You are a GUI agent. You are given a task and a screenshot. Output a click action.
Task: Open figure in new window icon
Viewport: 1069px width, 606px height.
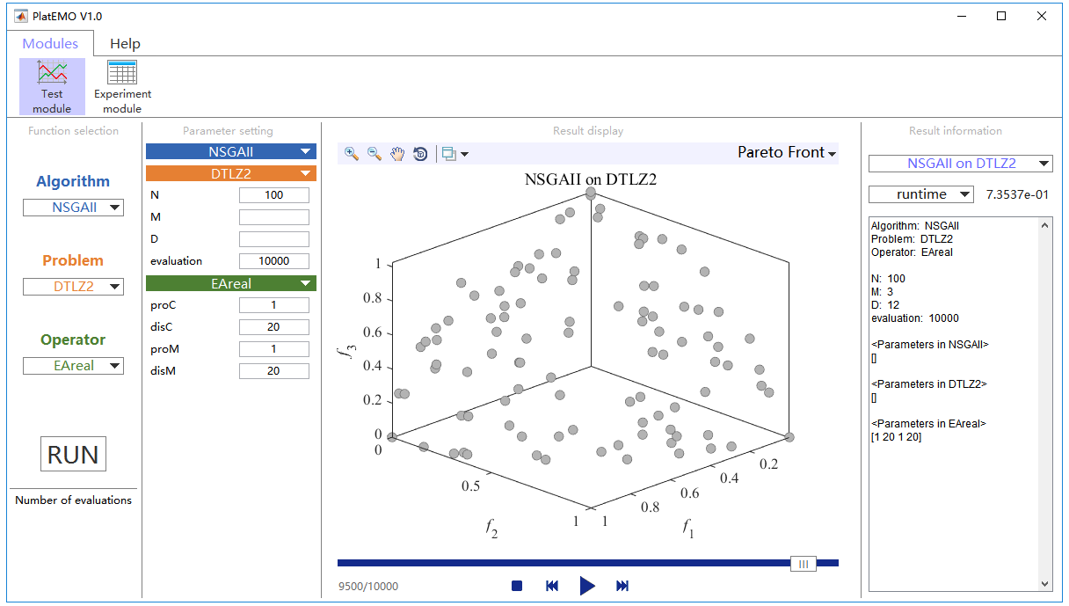(449, 154)
